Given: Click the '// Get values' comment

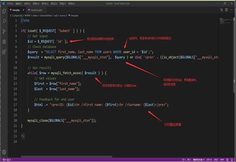Looking at the screenshot, I should (x=45, y=78).
